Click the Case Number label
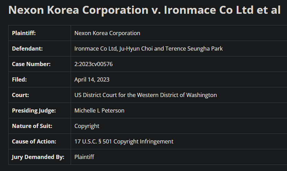The image size is (287, 171). coord(31,64)
